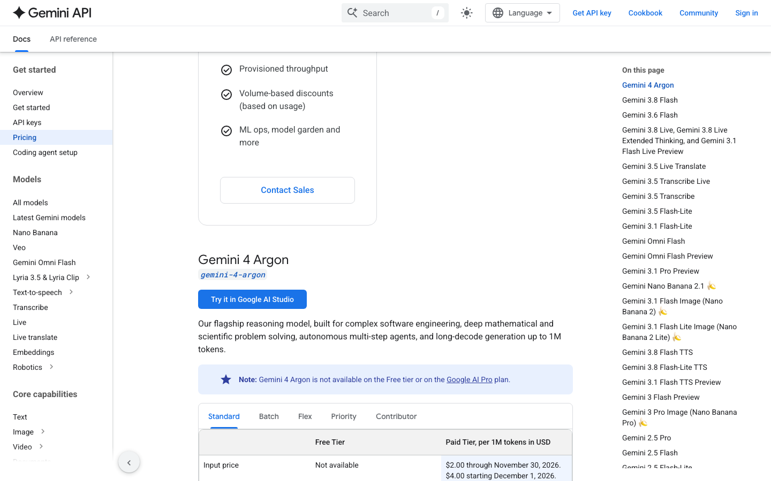This screenshot has height=481, width=771.
Task: Click the checkmark beside ML ops, model garden
Action: coord(226,131)
